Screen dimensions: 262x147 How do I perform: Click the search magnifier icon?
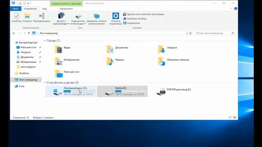tap(233, 33)
